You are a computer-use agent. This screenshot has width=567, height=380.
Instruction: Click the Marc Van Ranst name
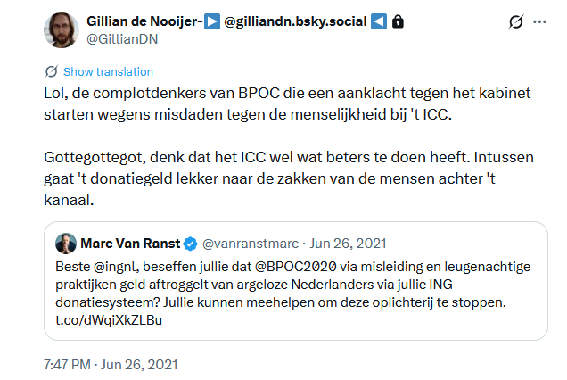(x=130, y=243)
